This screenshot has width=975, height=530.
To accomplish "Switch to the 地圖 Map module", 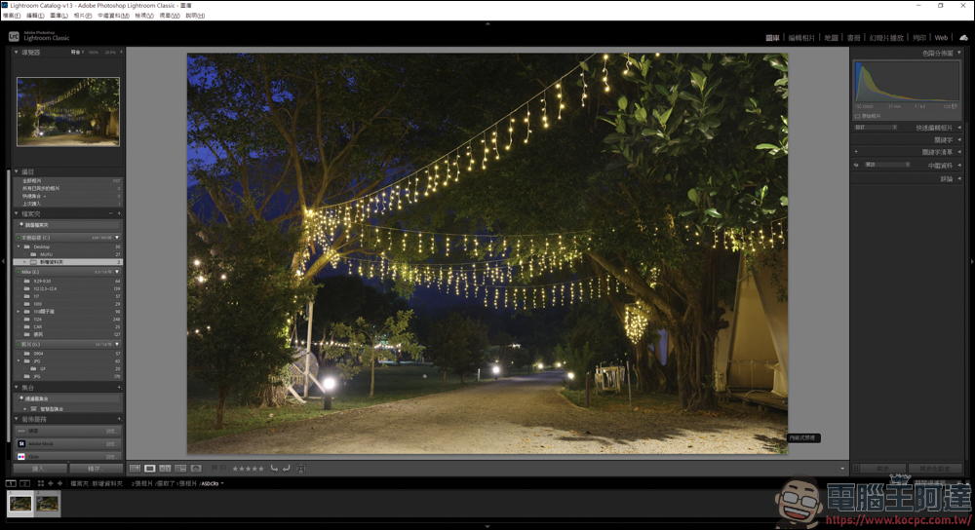I will click(832, 38).
